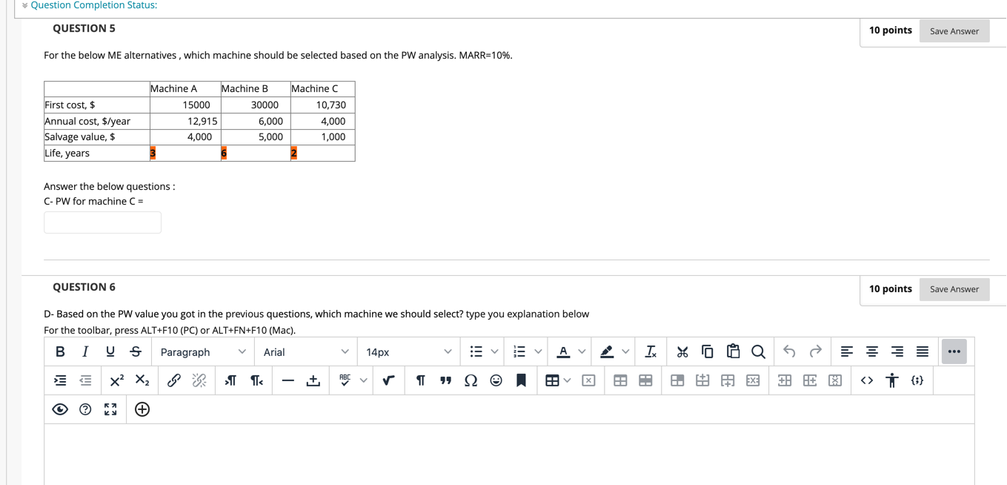Apply the highlight color marker
The height and width of the screenshot is (485, 1007).
[x=607, y=352]
